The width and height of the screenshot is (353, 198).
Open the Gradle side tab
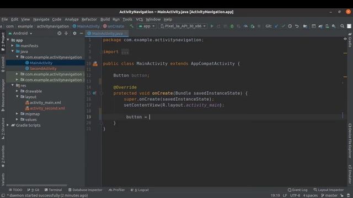point(350,40)
